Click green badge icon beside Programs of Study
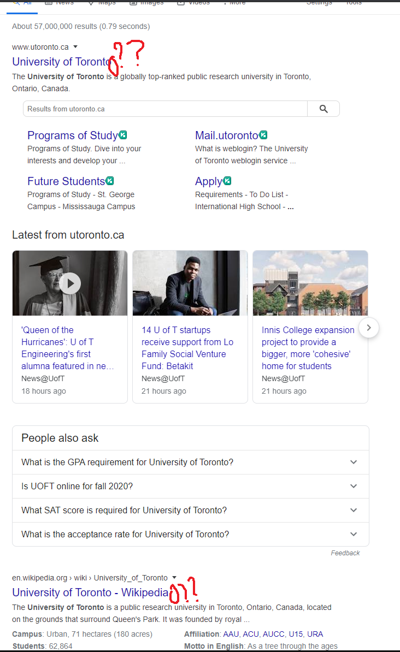 pos(123,135)
